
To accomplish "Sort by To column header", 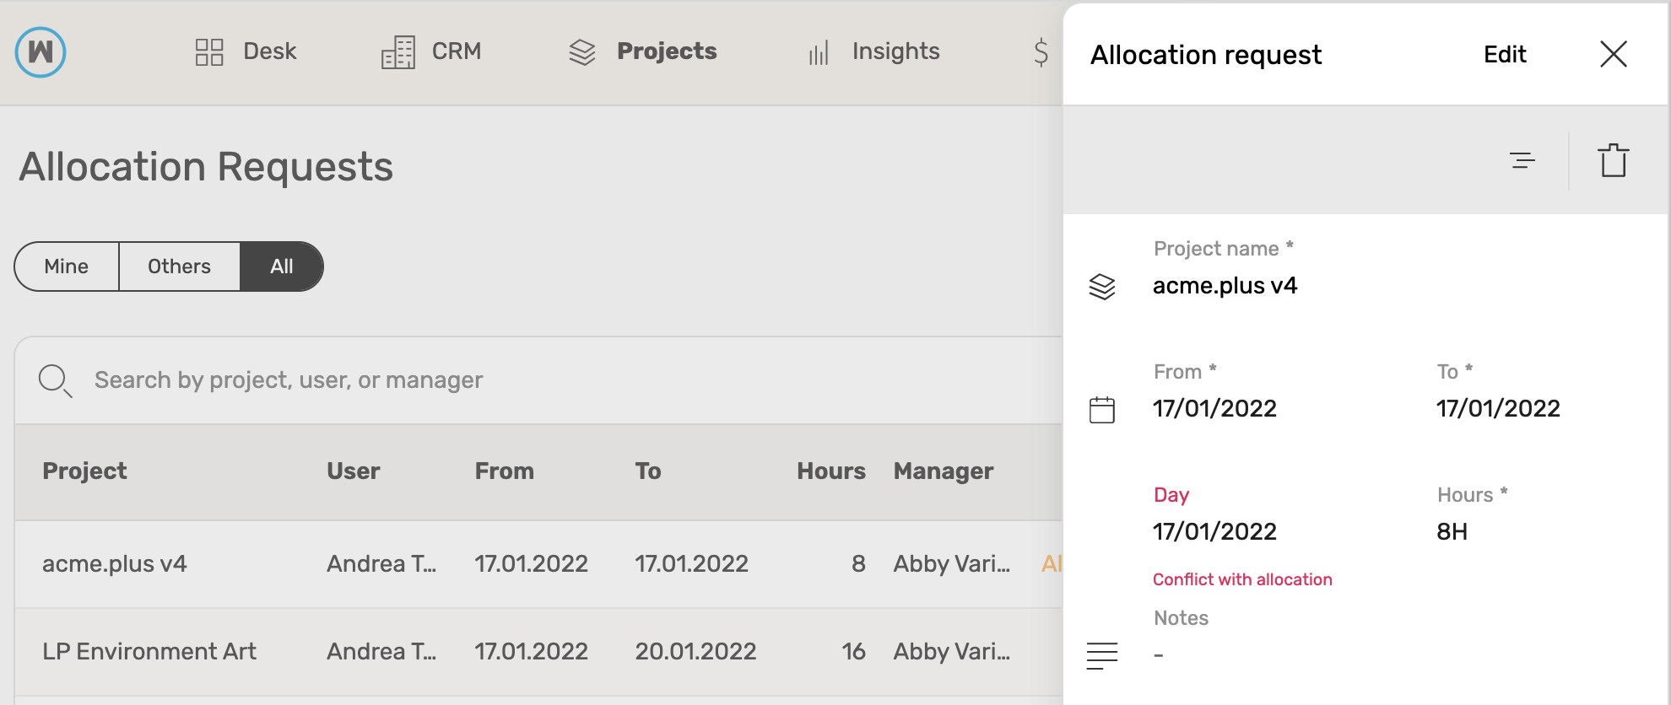I will coord(648,471).
